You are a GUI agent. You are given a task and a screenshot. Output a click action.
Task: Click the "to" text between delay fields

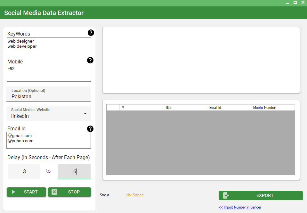click(x=48, y=171)
